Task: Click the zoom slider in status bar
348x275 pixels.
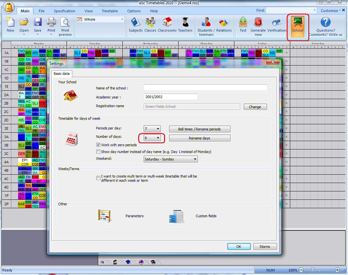Action: pyautogui.click(x=312, y=270)
